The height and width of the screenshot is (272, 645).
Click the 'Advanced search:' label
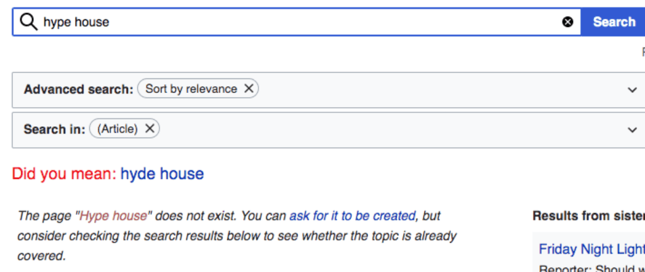click(x=78, y=89)
